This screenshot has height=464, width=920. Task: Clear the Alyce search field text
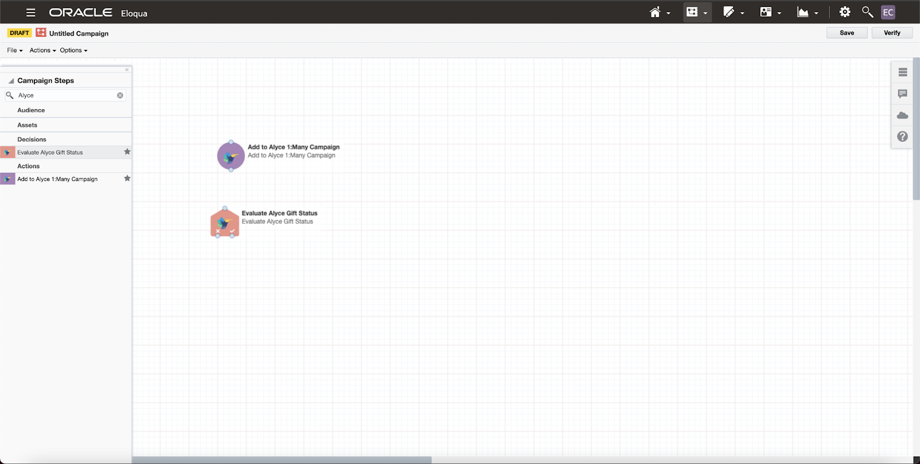click(x=120, y=95)
